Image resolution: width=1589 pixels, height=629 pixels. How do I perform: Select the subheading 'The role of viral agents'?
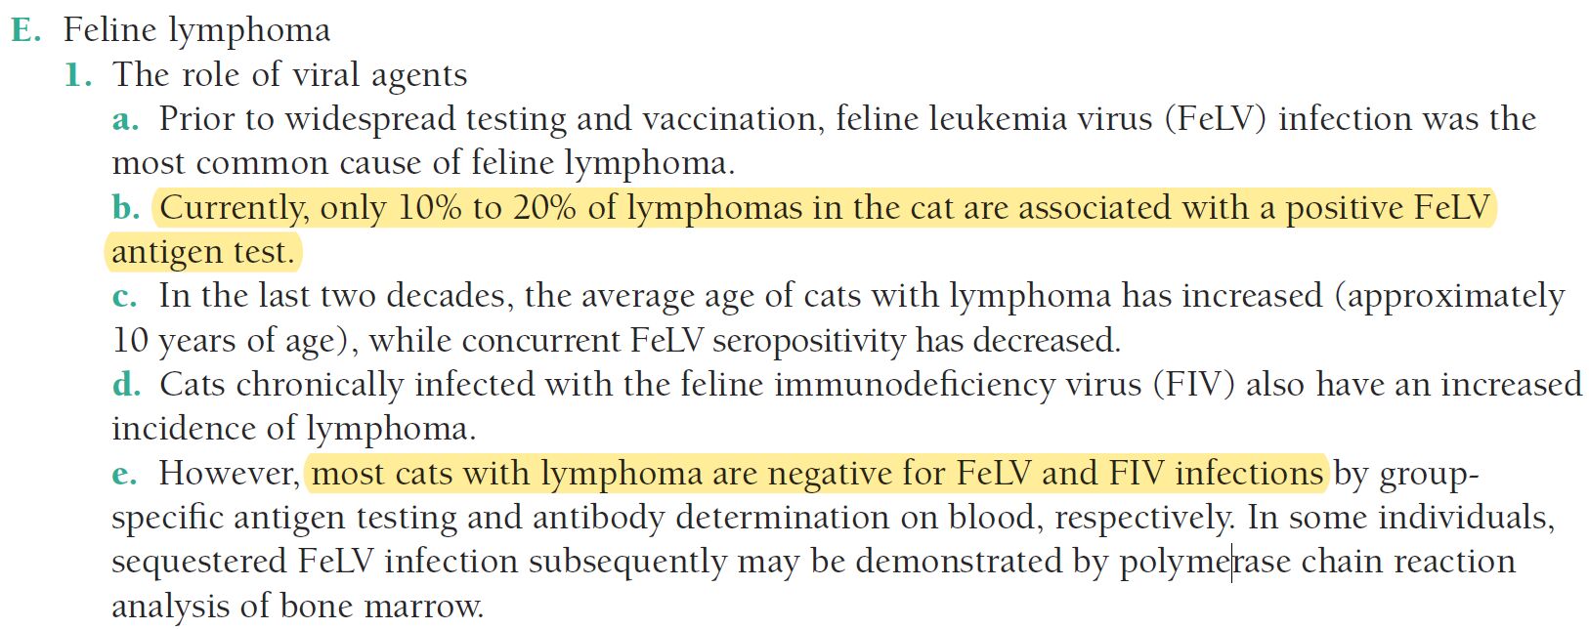pos(290,75)
